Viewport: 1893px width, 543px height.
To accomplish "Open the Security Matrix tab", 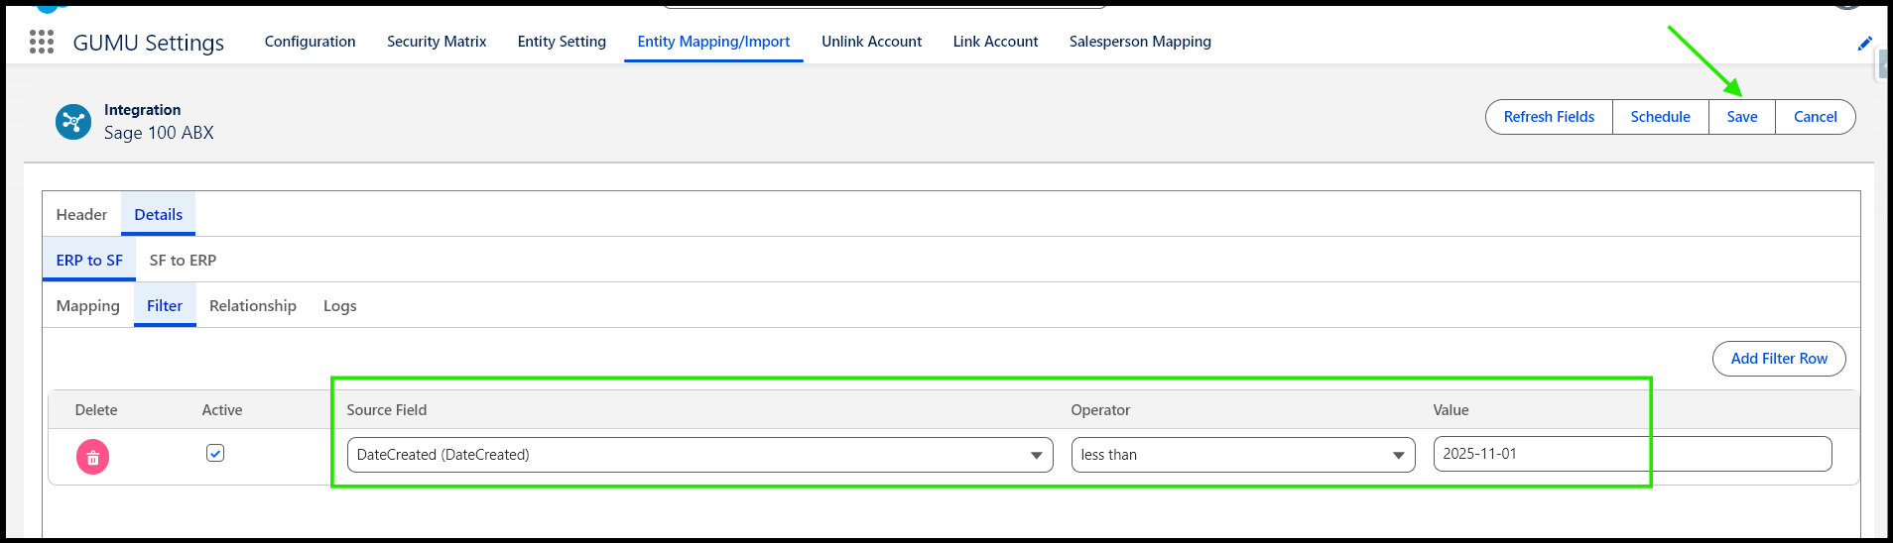I will pyautogui.click(x=437, y=42).
